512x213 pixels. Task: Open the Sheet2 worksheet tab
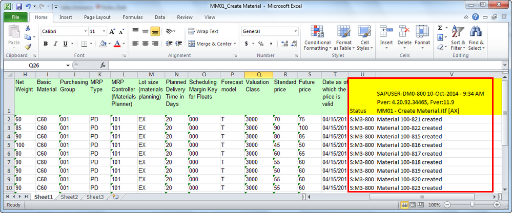(x=69, y=197)
